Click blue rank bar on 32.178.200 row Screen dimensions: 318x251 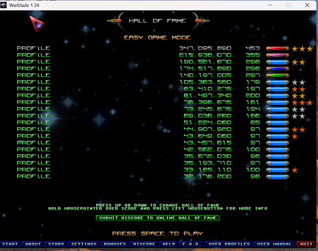click(x=277, y=177)
